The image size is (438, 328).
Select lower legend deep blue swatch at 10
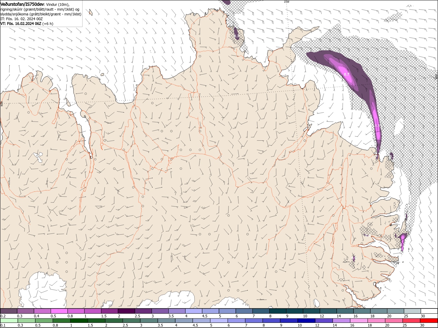(x=306, y=320)
